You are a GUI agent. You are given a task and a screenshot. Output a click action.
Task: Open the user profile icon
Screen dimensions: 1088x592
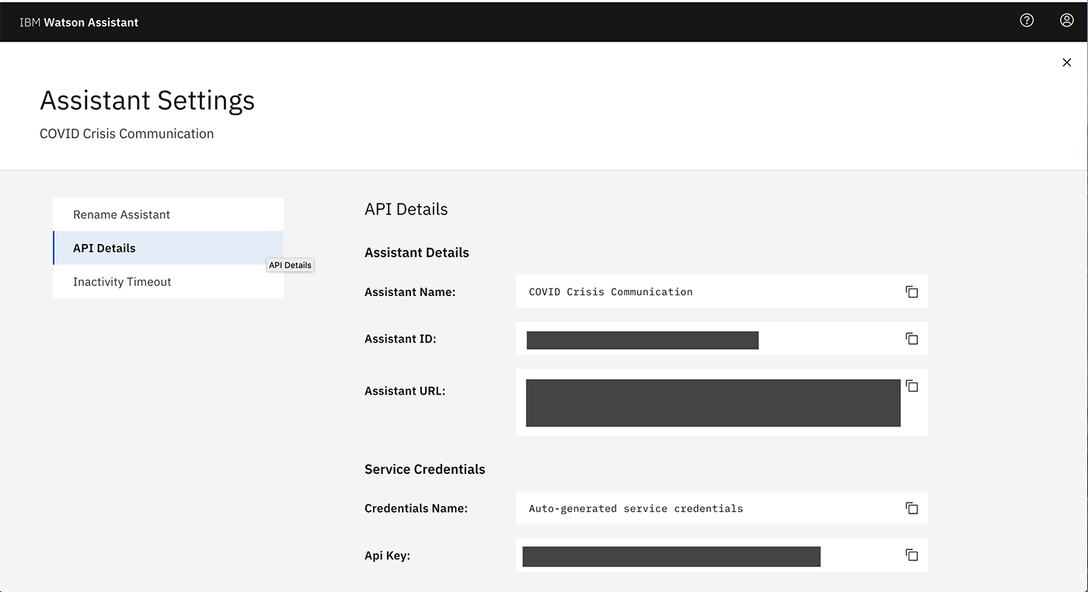[x=1066, y=21]
